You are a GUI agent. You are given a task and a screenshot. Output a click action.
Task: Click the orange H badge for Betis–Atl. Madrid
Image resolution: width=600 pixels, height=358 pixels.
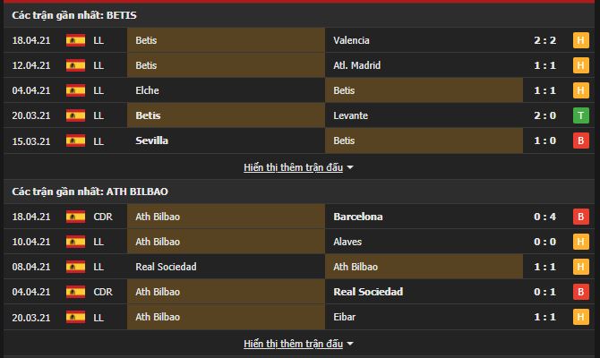[580, 65]
